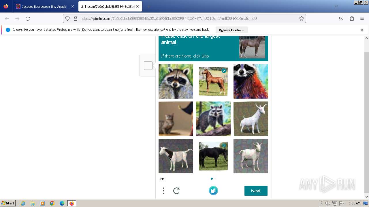Show hidden system tray icons

point(321,203)
